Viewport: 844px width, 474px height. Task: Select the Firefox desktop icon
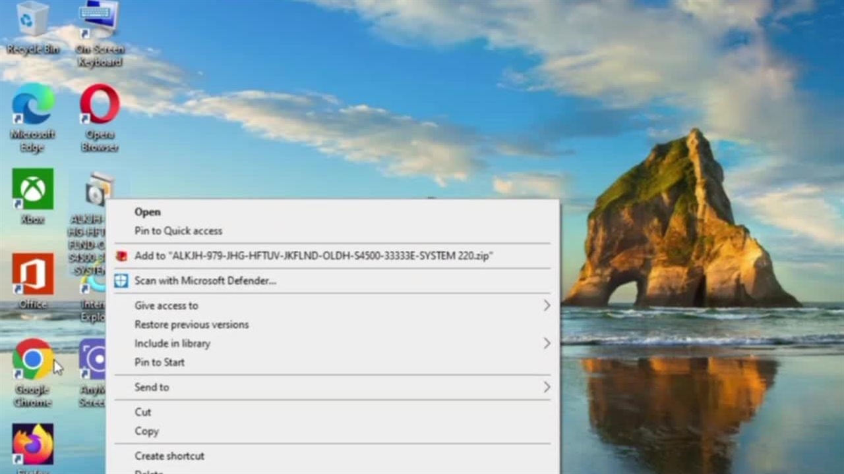32,444
